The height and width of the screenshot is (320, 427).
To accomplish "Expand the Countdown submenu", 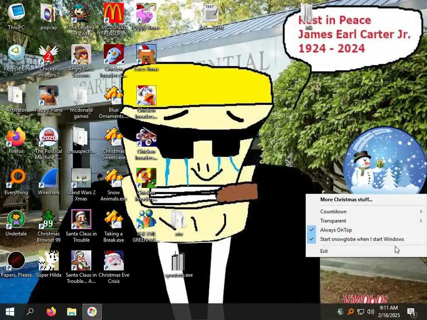I will 366,211.
